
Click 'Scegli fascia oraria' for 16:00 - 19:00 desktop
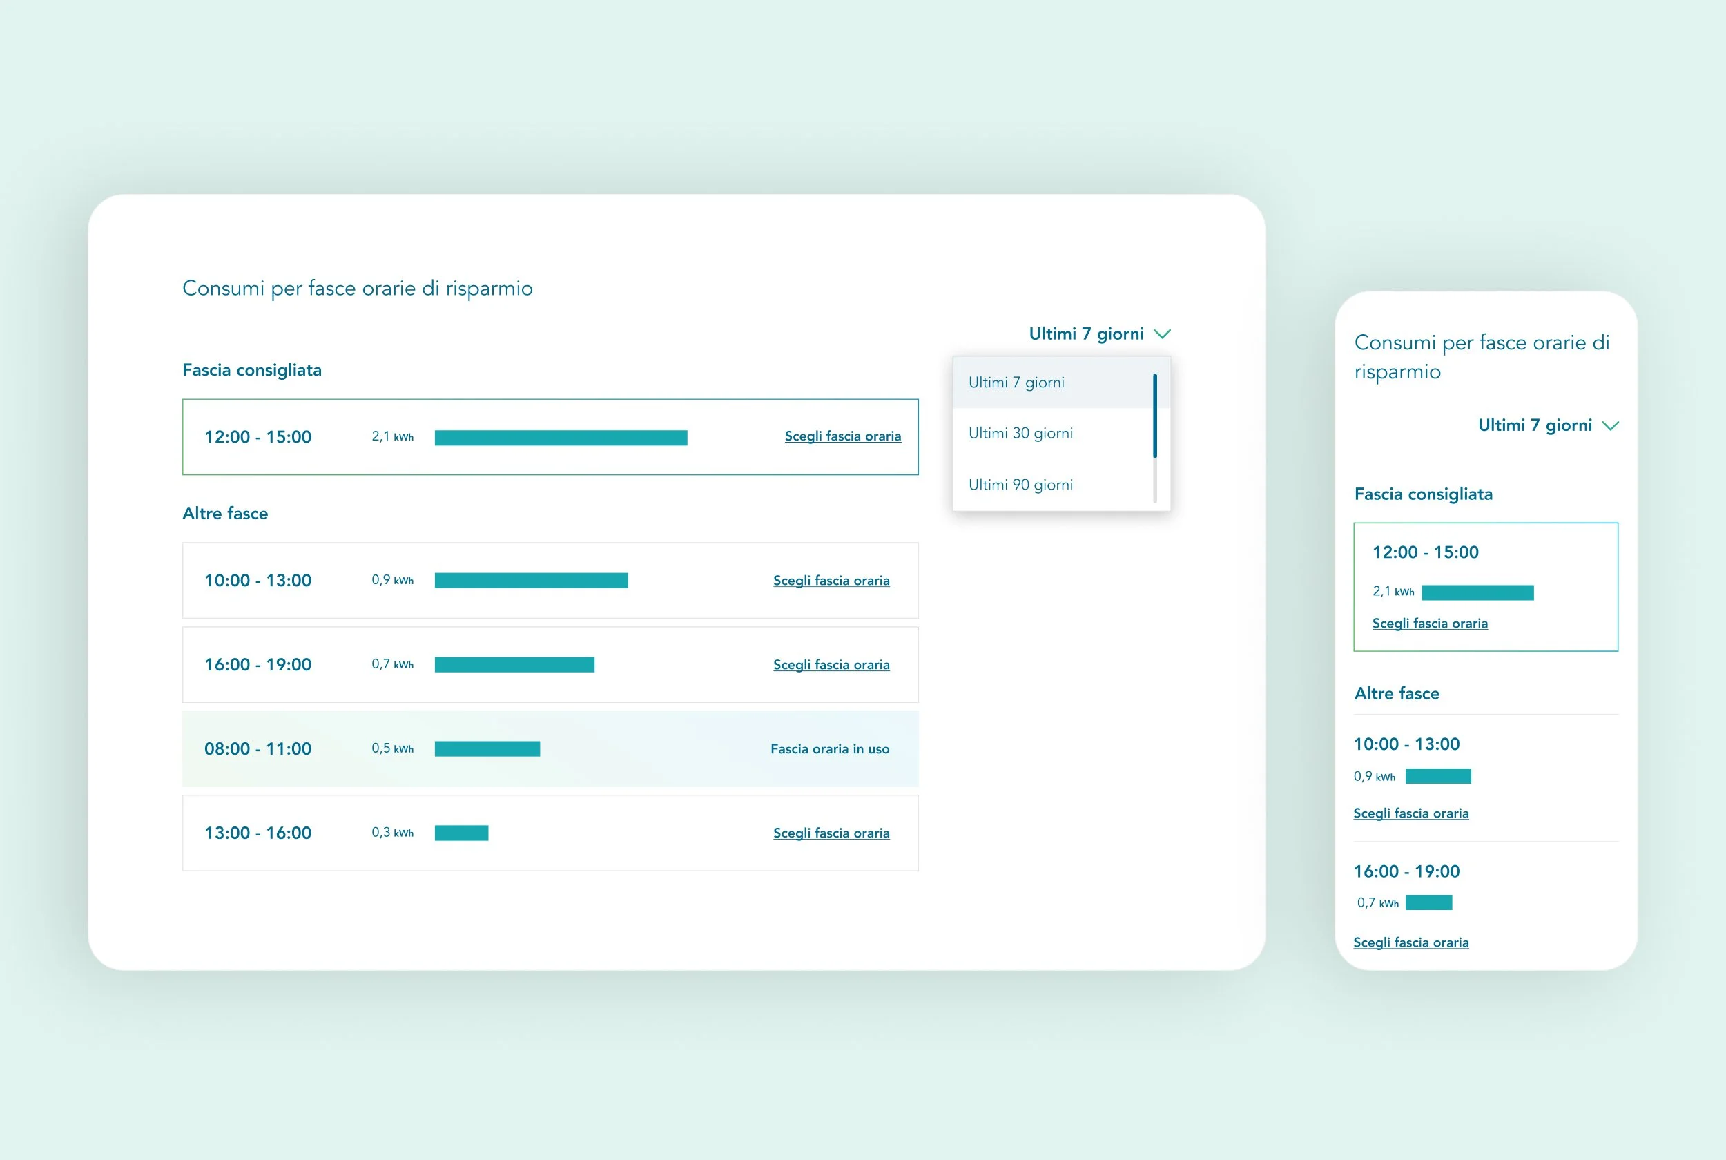coord(831,665)
